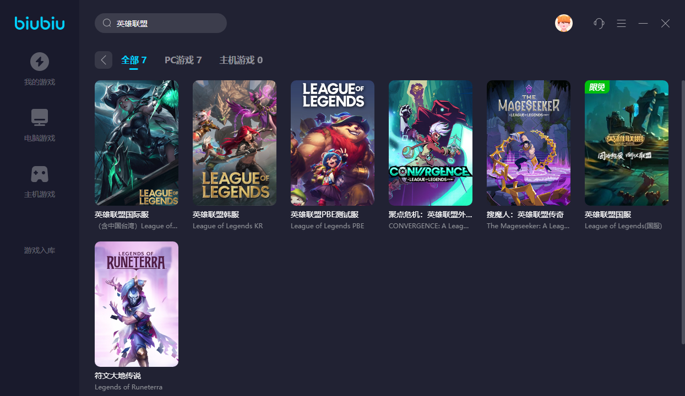Click the search field containing 英雄联盟
This screenshot has height=396, width=685.
(161, 23)
